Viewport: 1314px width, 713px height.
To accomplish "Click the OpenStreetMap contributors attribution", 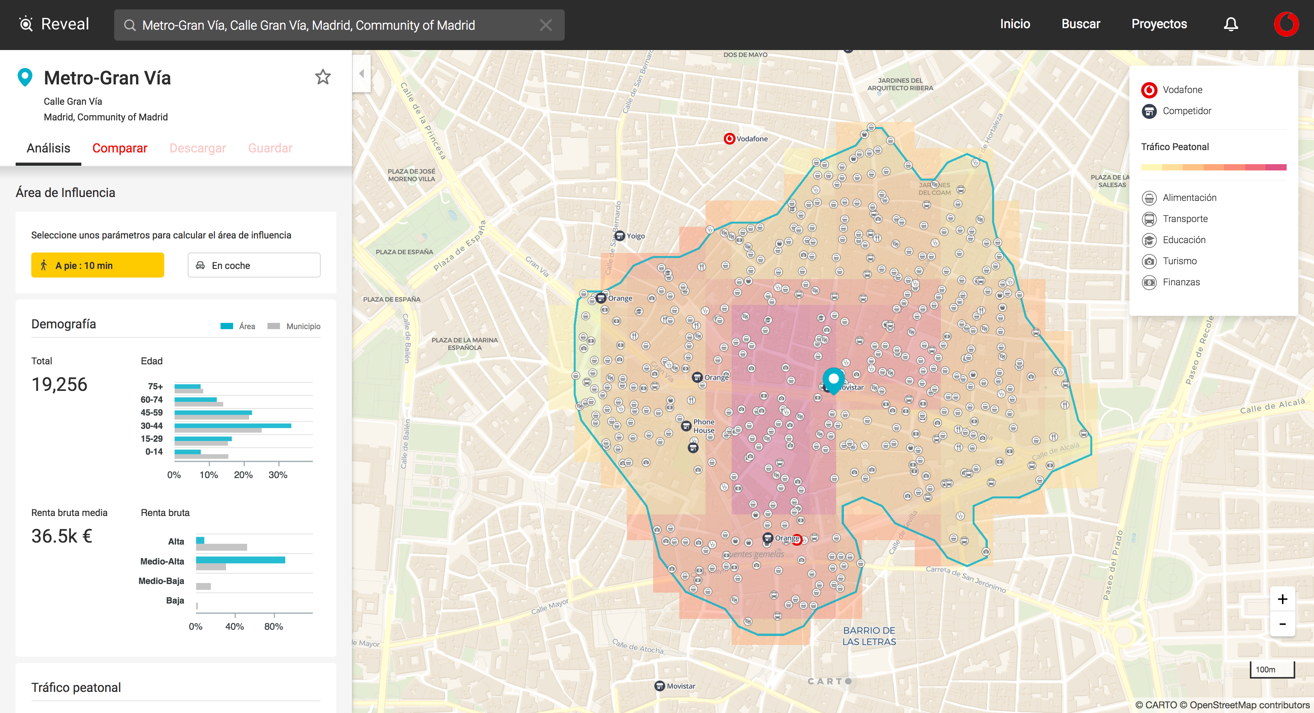I will (x=1245, y=705).
